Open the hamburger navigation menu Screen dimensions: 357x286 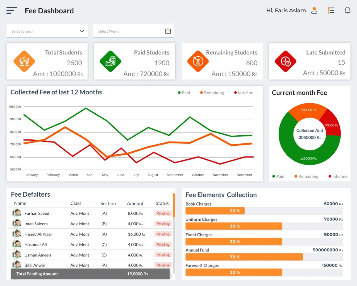click(x=12, y=11)
